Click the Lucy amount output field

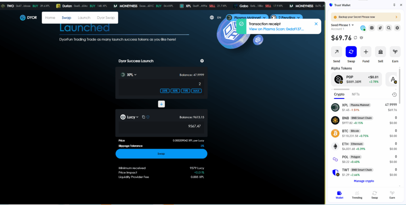coord(161,126)
